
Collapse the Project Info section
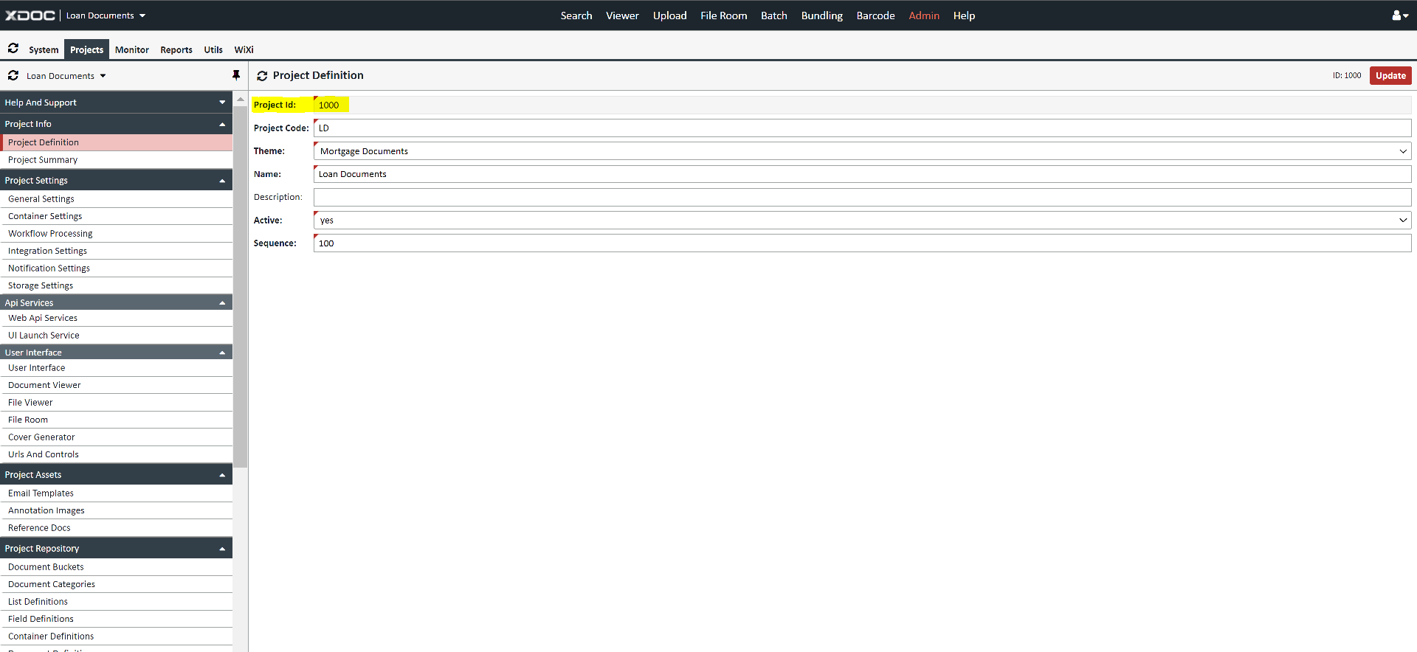tap(222, 124)
